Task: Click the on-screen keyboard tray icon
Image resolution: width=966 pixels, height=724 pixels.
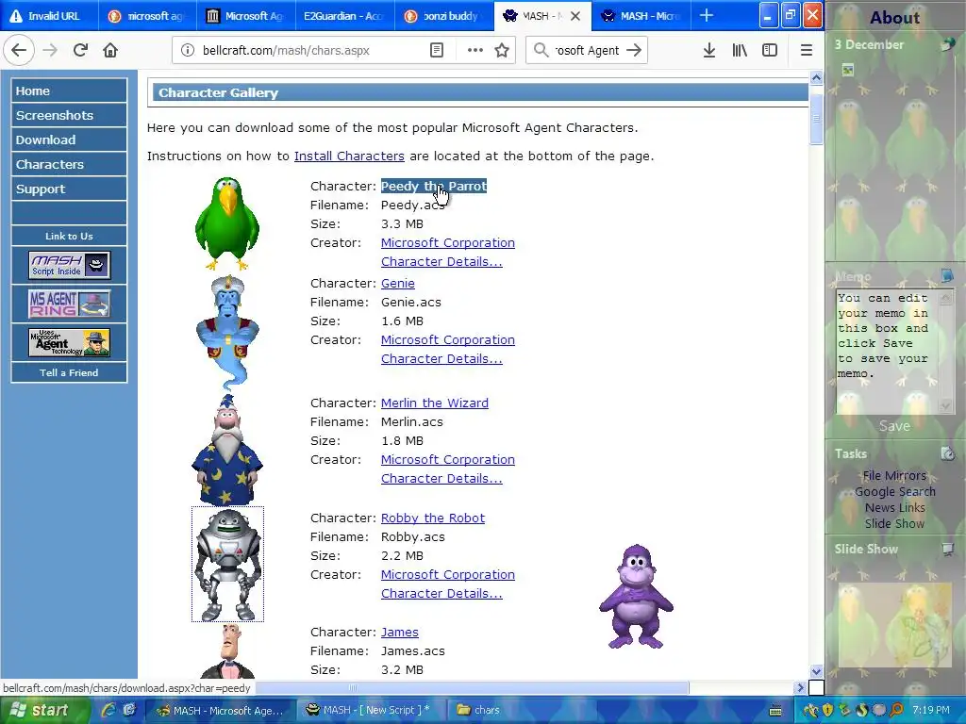Action: click(775, 711)
